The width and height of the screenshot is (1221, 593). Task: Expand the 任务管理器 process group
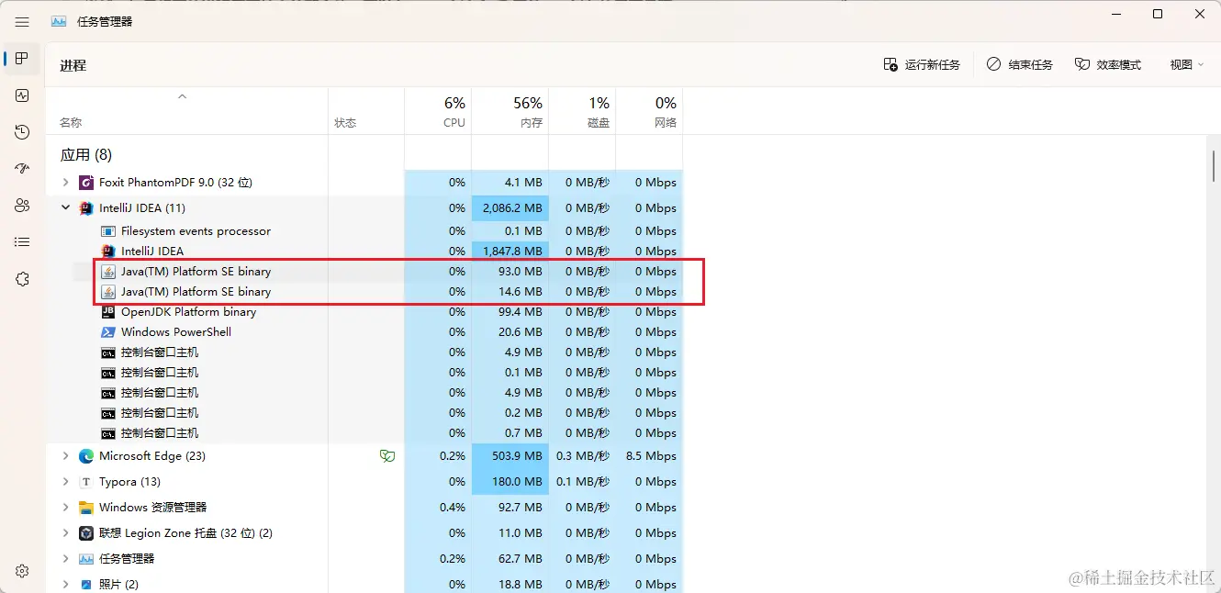point(65,559)
